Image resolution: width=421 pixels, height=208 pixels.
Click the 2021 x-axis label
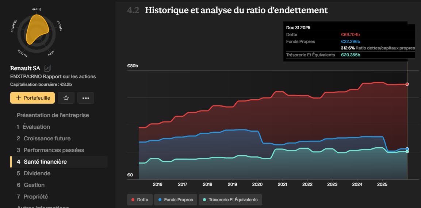coord(282,184)
